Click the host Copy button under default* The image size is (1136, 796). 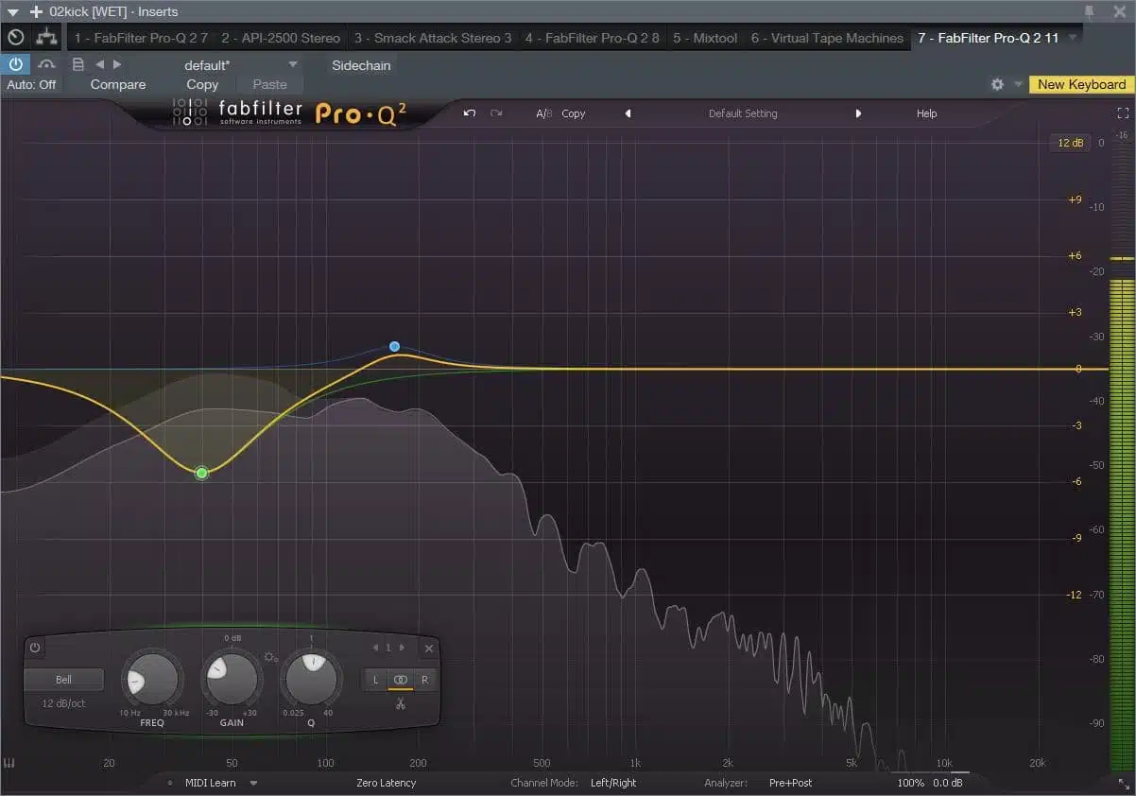point(202,84)
